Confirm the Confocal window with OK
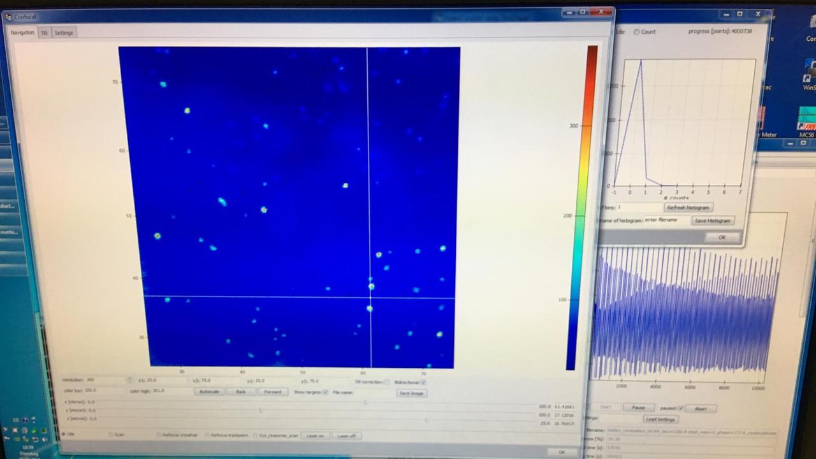The image size is (816, 459). [562, 451]
